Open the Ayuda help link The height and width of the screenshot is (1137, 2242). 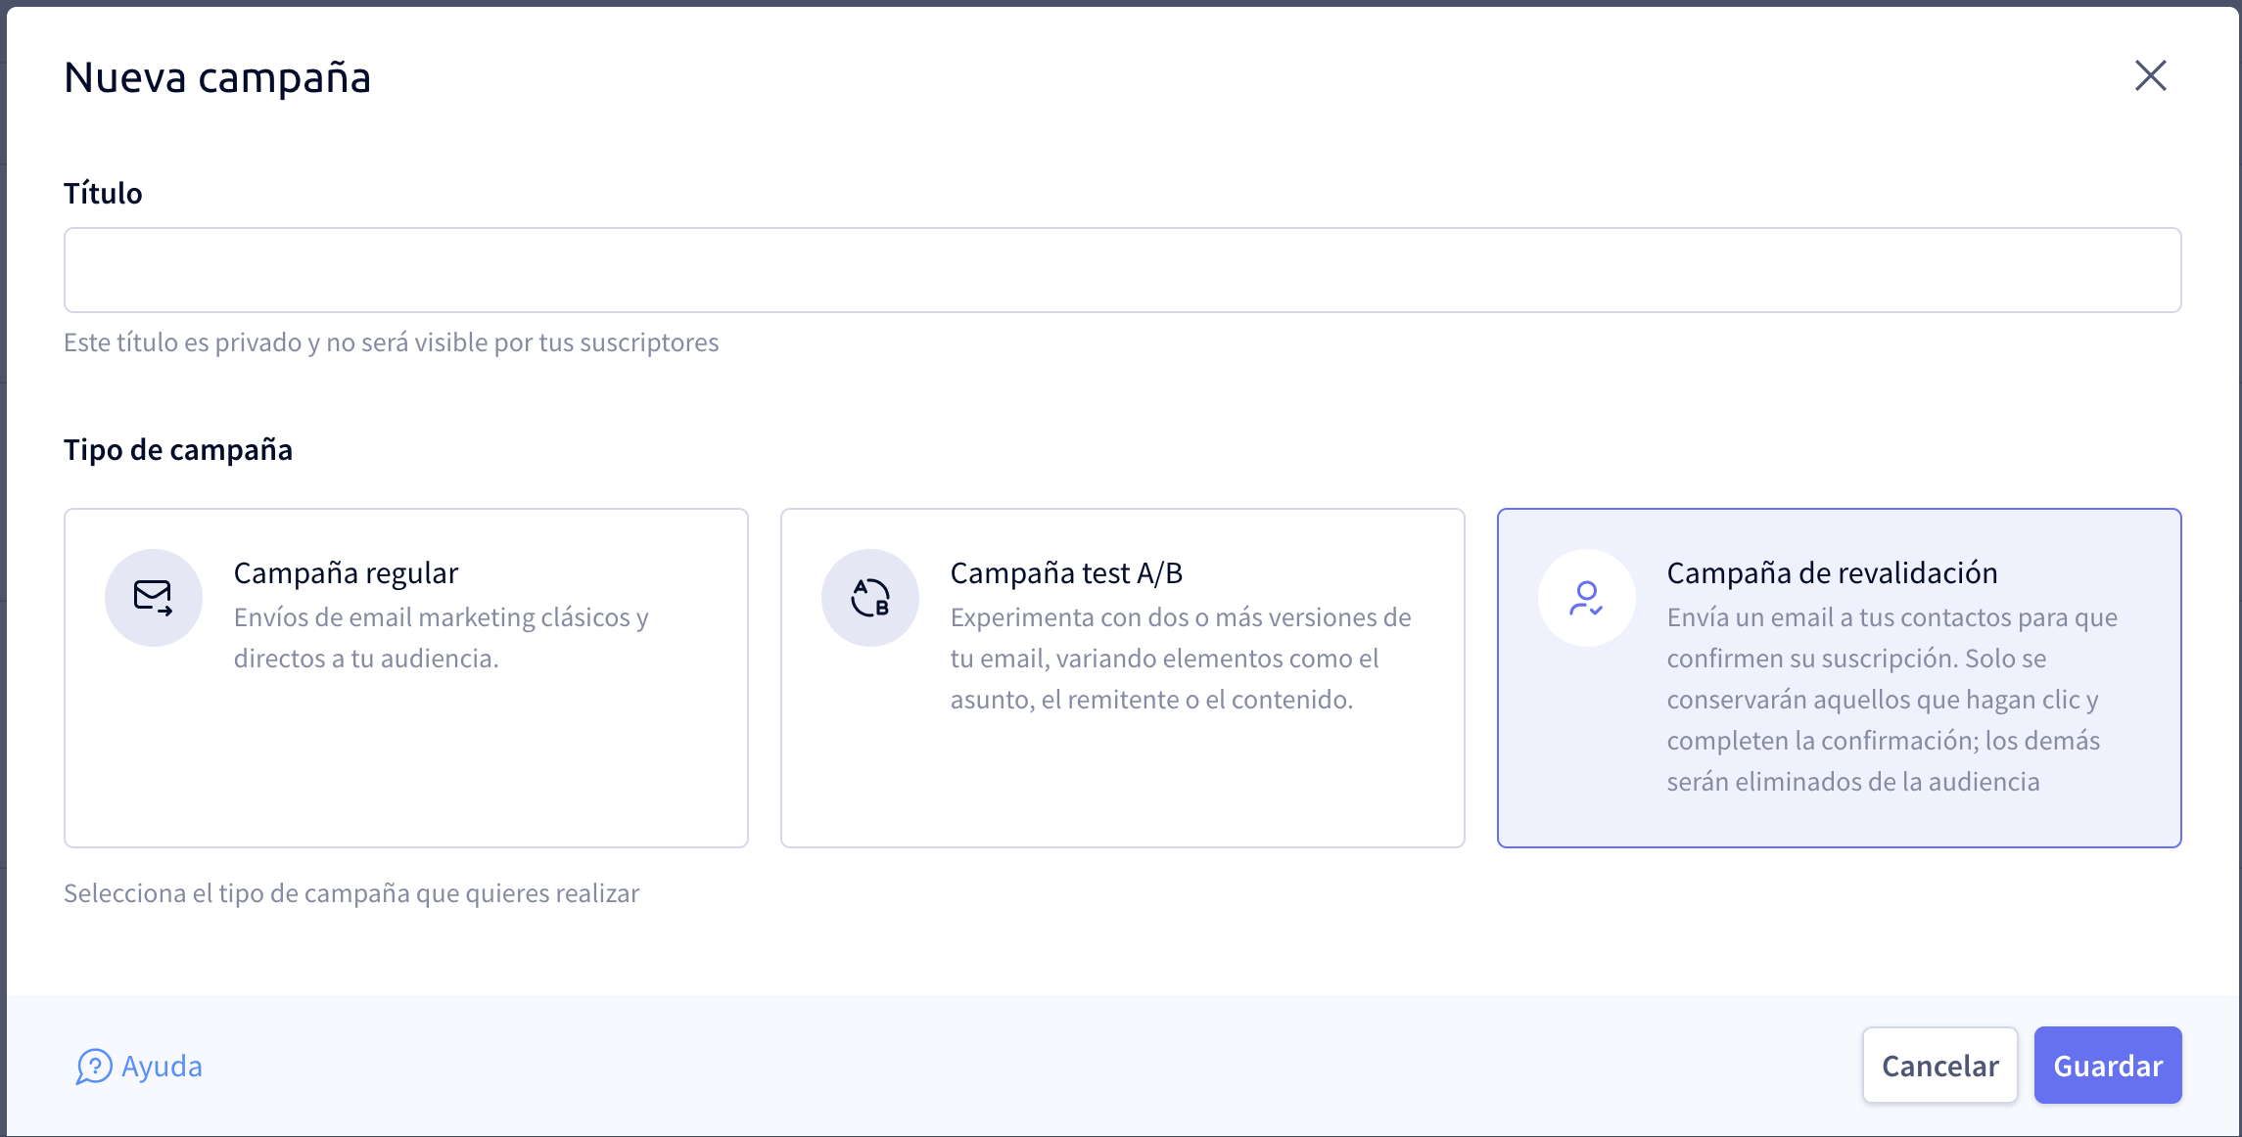click(139, 1066)
